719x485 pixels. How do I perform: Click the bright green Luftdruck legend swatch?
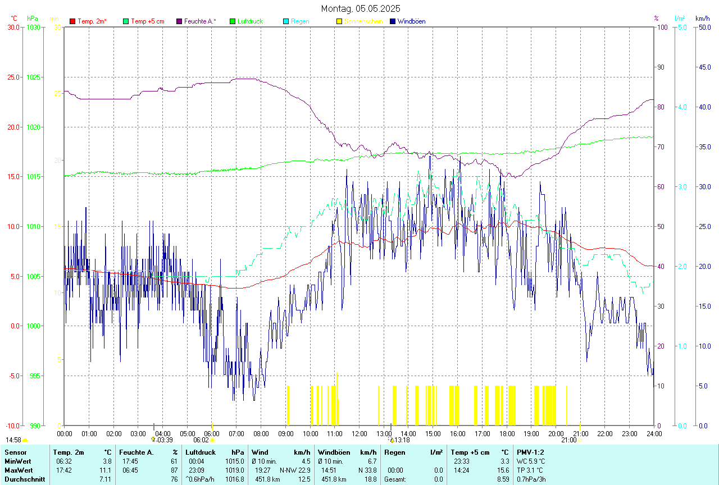click(x=233, y=21)
